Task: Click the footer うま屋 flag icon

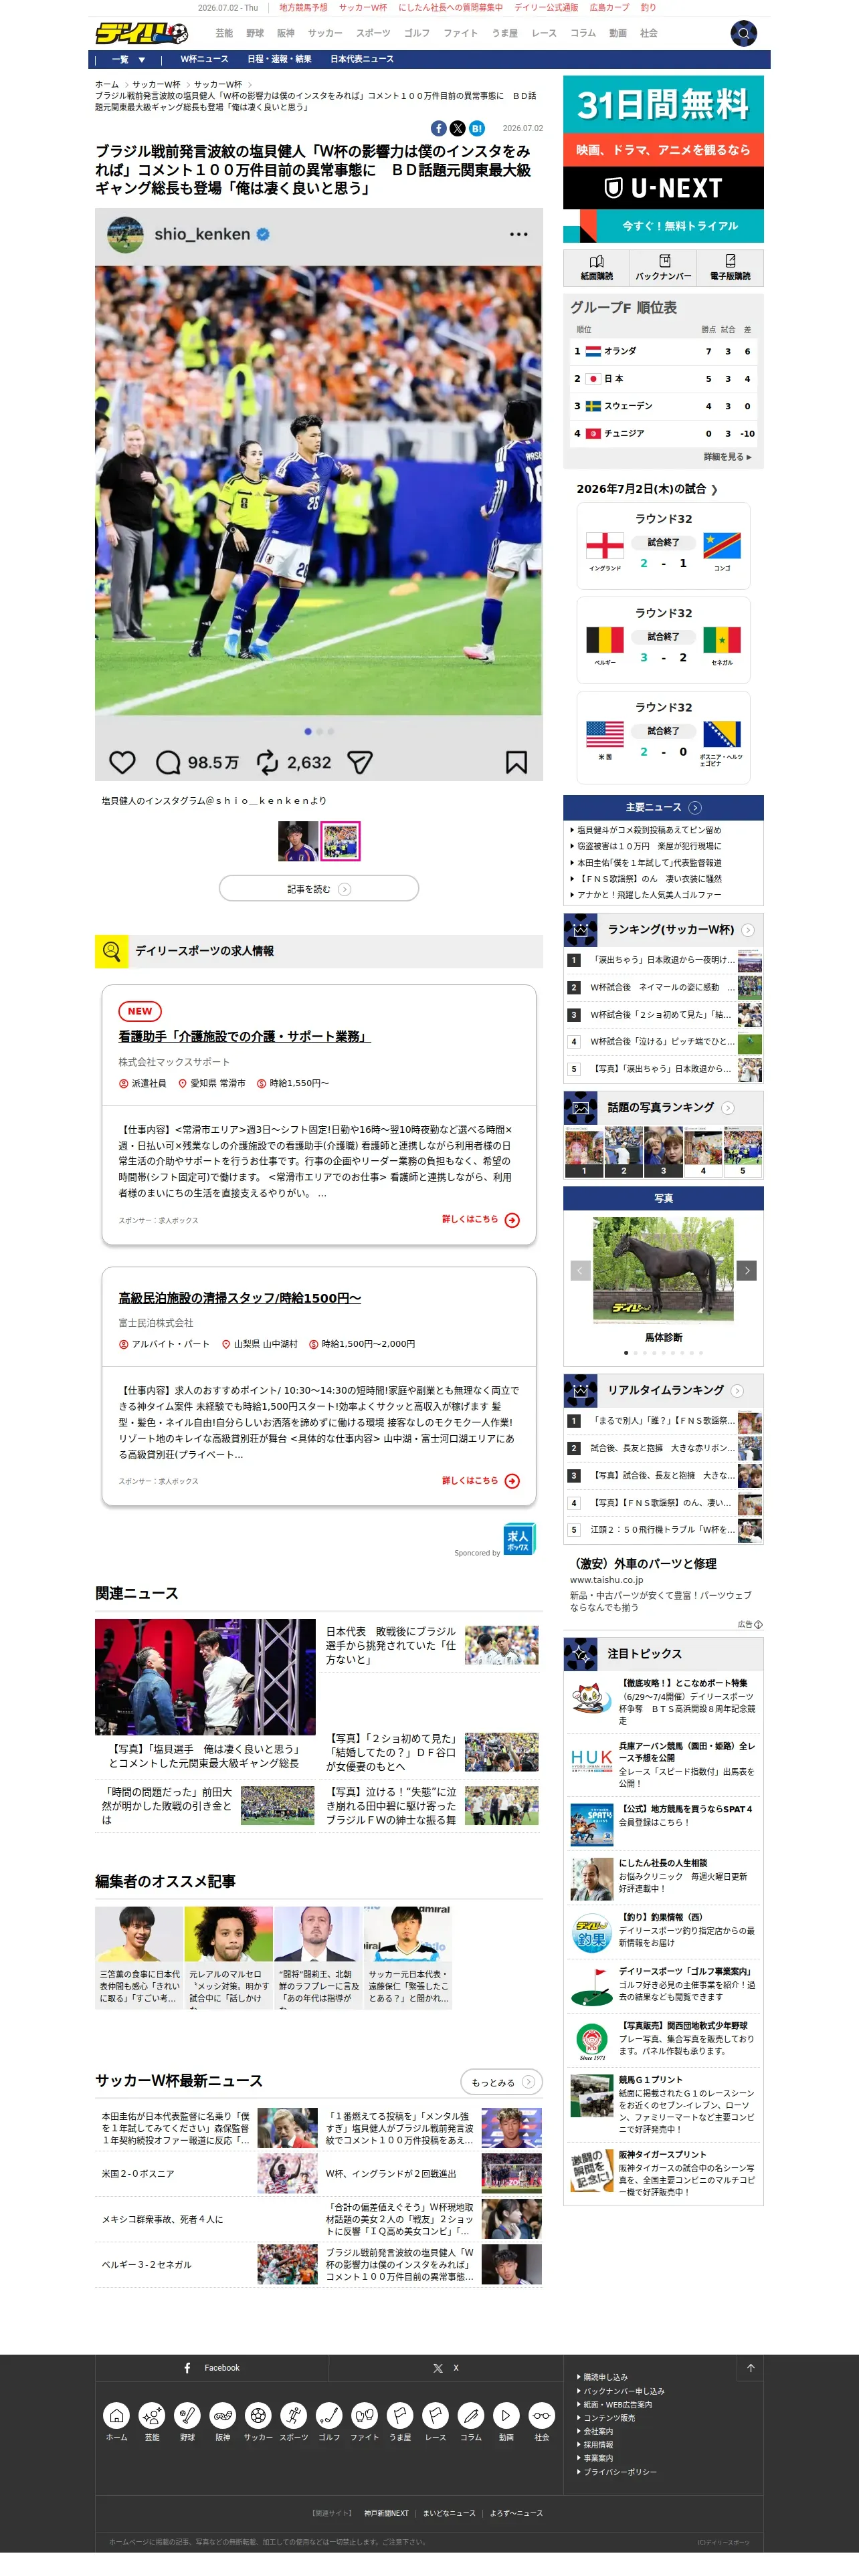Action: (x=400, y=2415)
